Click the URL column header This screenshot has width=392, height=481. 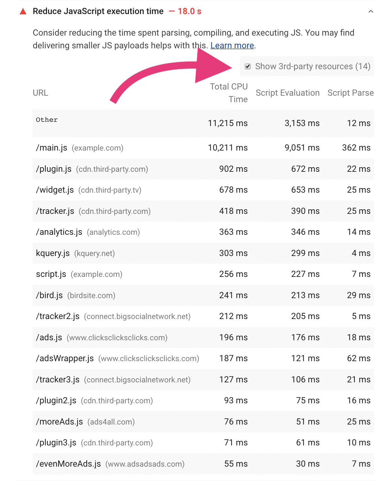pos(40,93)
